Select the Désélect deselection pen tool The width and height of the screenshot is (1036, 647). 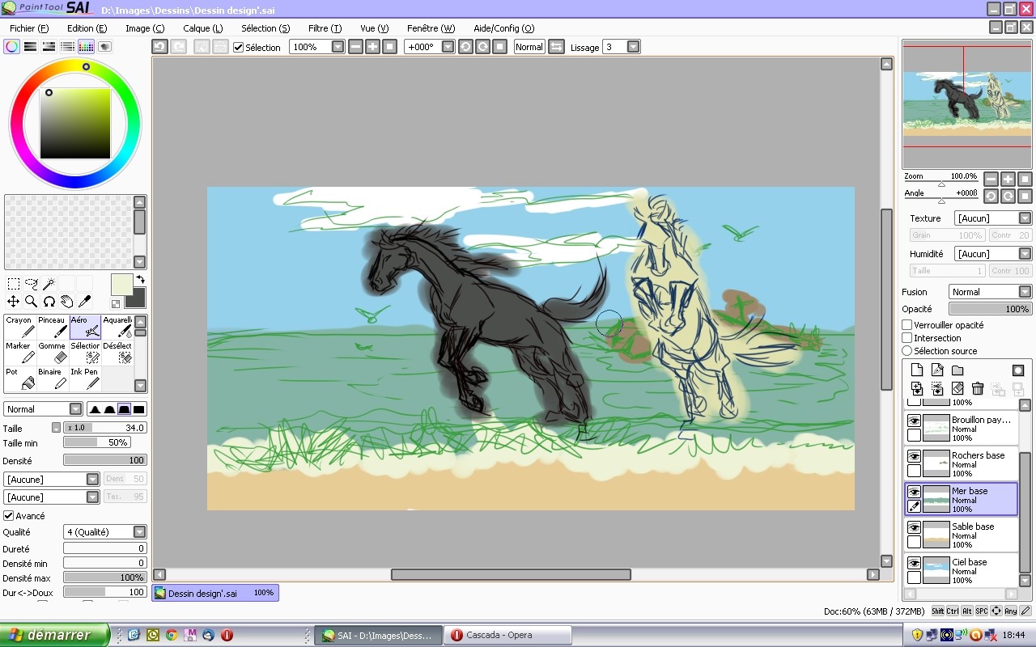coord(117,353)
